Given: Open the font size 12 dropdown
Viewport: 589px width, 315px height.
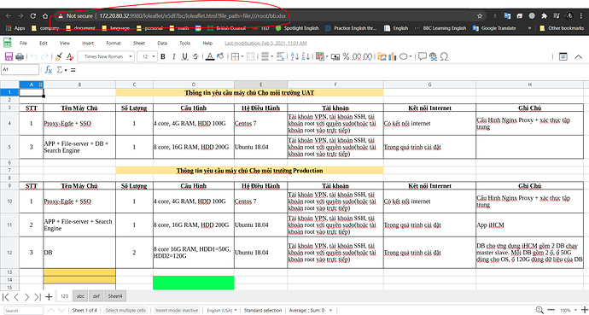Looking at the screenshot, I should pos(147,56).
